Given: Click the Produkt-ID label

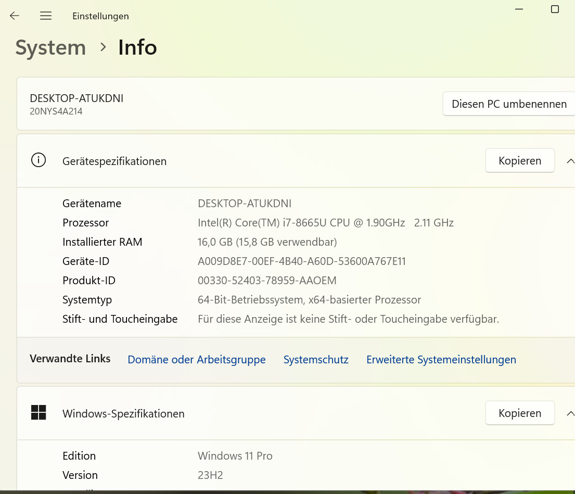Looking at the screenshot, I should [x=89, y=281].
